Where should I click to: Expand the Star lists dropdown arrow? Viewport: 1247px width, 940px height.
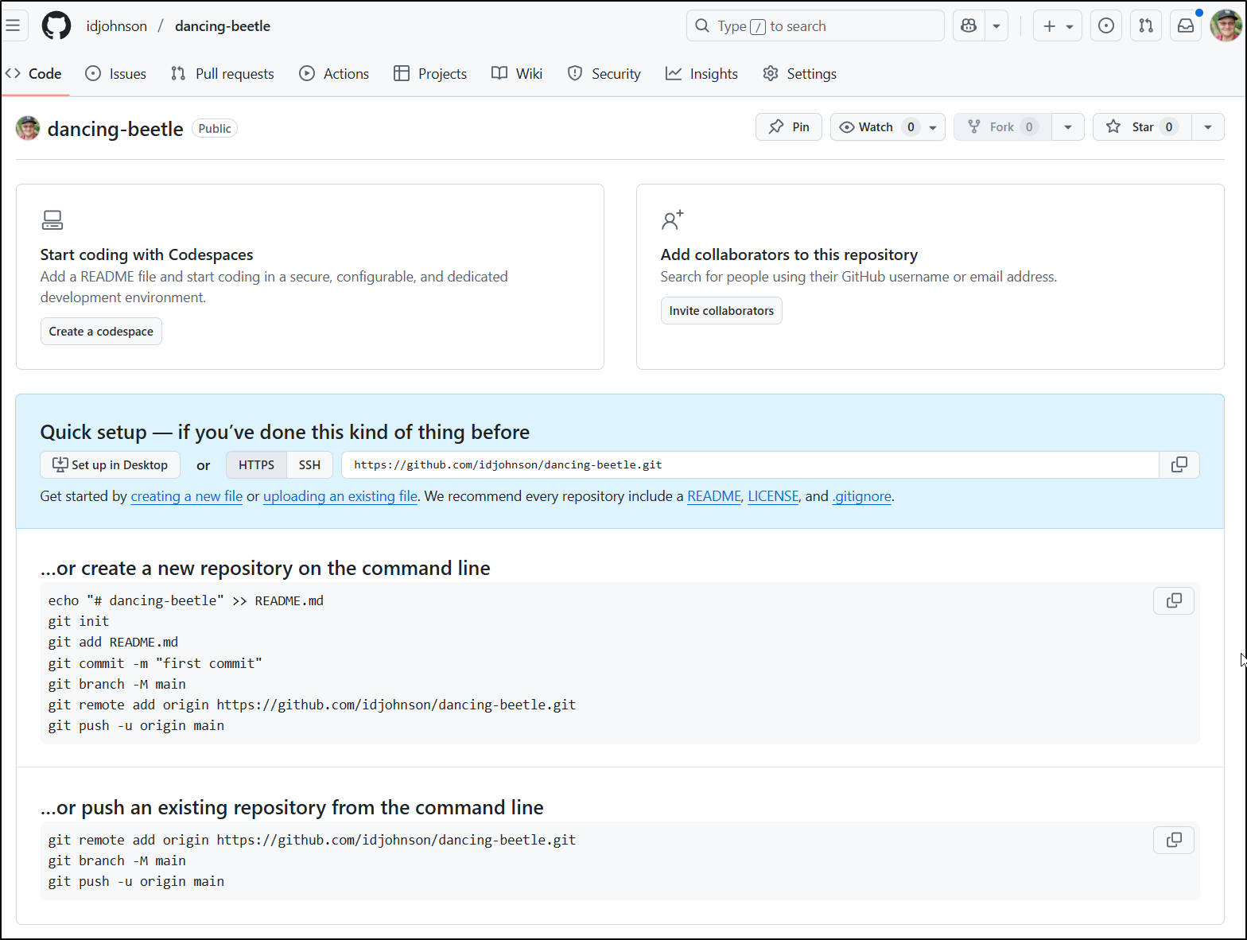1207,127
